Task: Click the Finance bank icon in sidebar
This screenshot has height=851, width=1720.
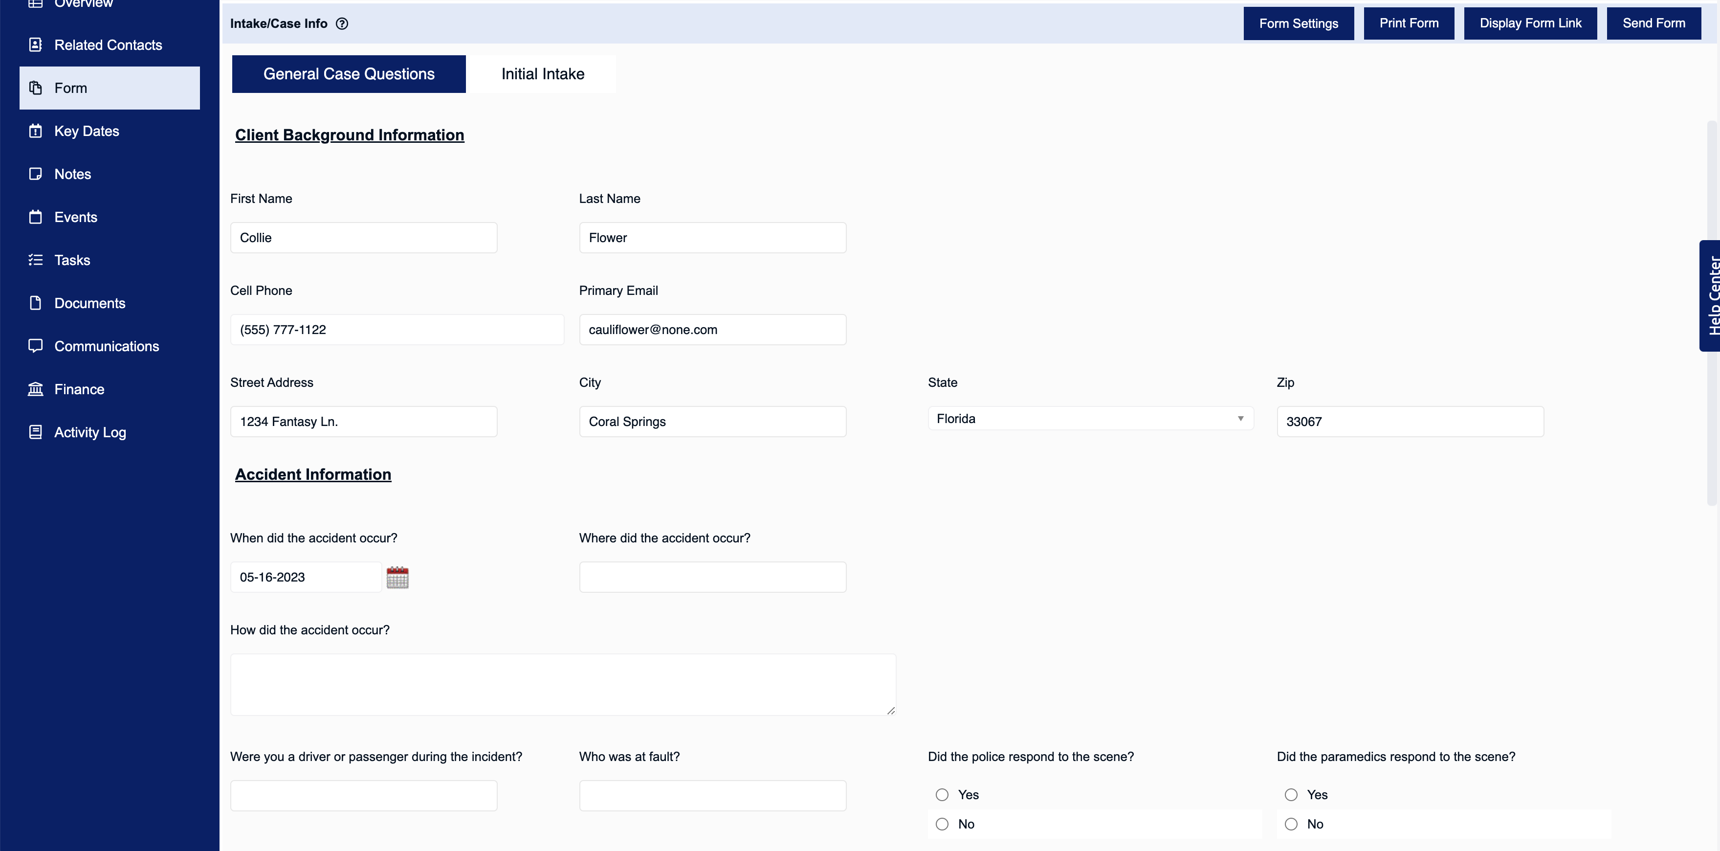Action: pos(36,389)
